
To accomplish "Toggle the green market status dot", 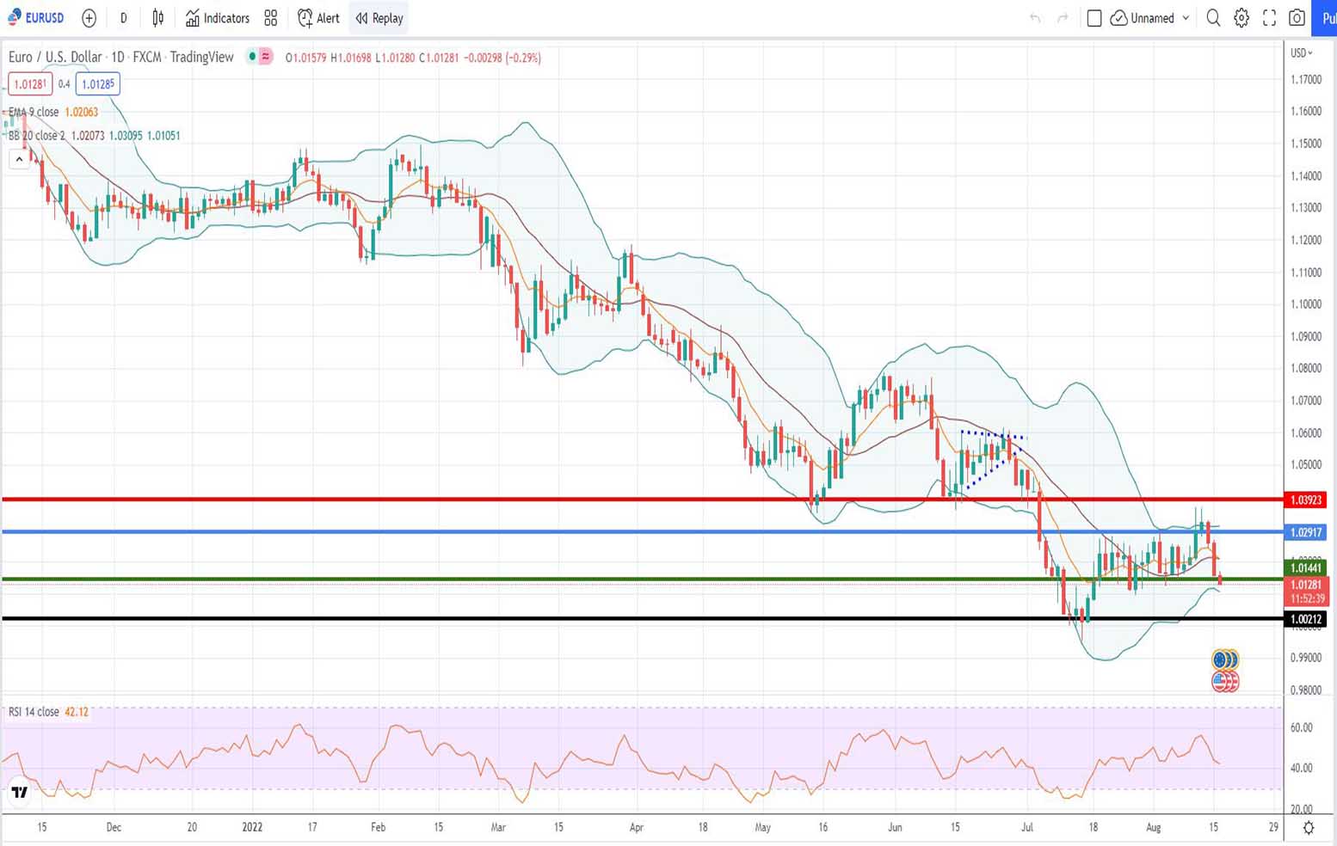I will click(x=252, y=57).
